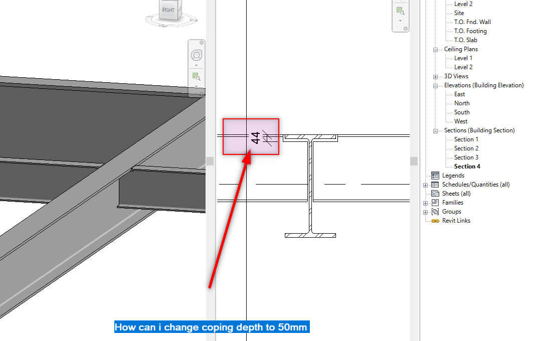Click the Schedules/Quantities icon in the browser
The width and height of the screenshot is (535, 341).
435,185
